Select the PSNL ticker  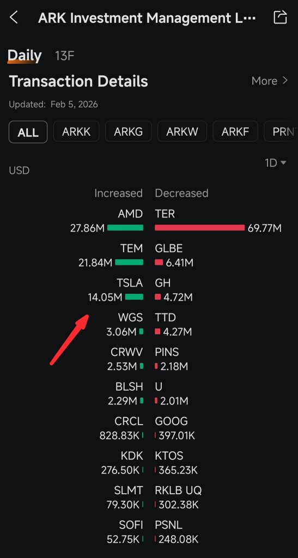(x=168, y=525)
